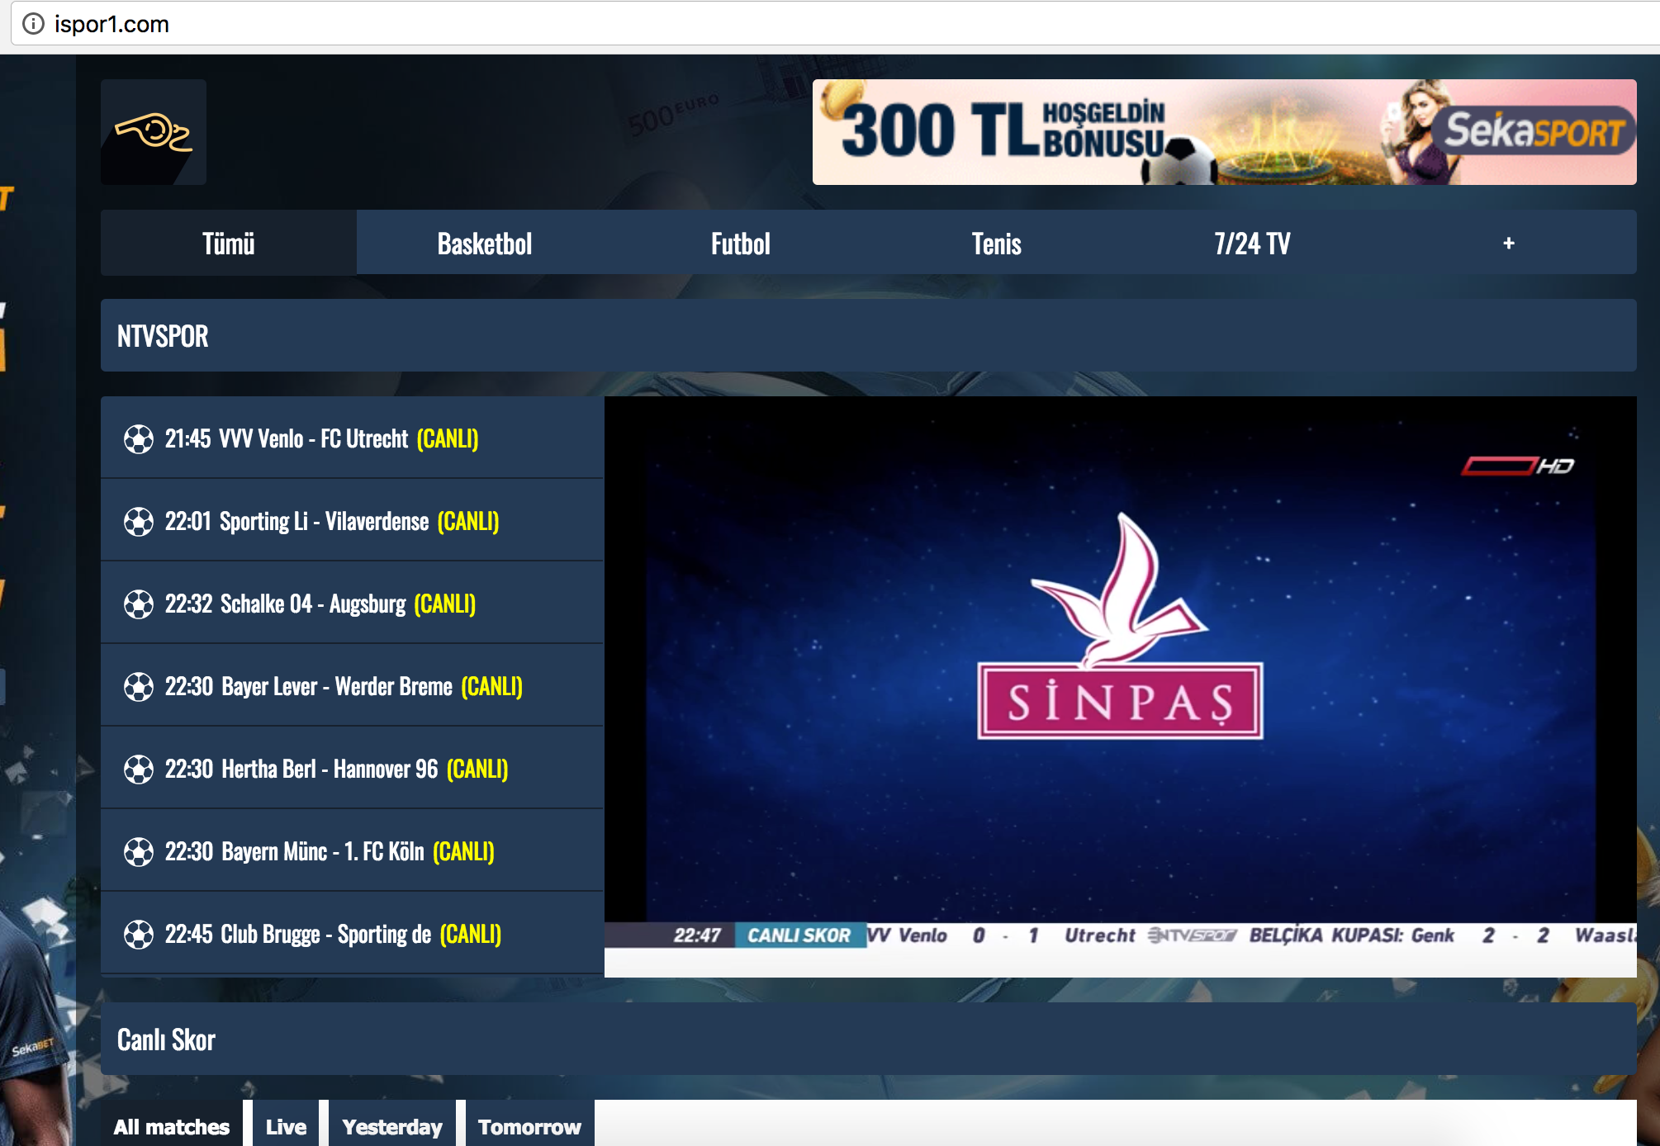
Task: Click the (CANLI) label on Schalke 04 row
Action: pyautogui.click(x=445, y=604)
